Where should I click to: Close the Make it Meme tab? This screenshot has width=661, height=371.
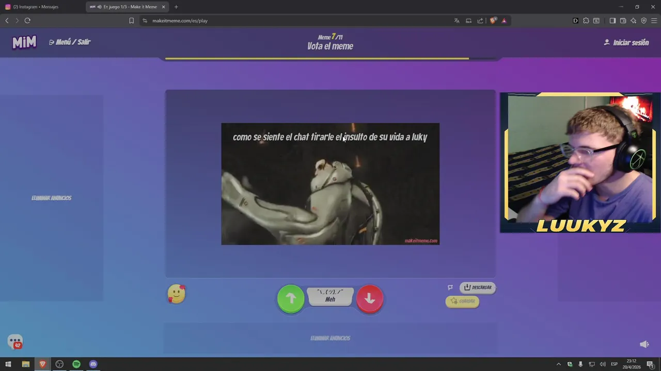pyautogui.click(x=163, y=7)
